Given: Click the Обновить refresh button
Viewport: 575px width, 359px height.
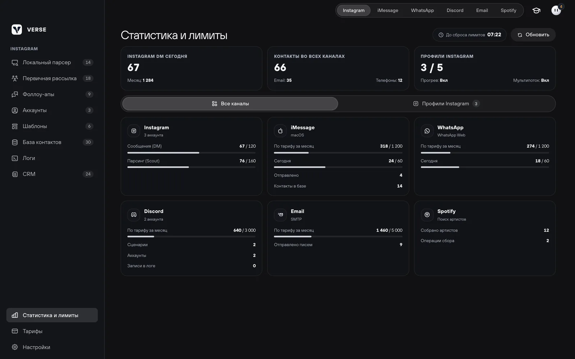Looking at the screenshot, I should point(533,35).
